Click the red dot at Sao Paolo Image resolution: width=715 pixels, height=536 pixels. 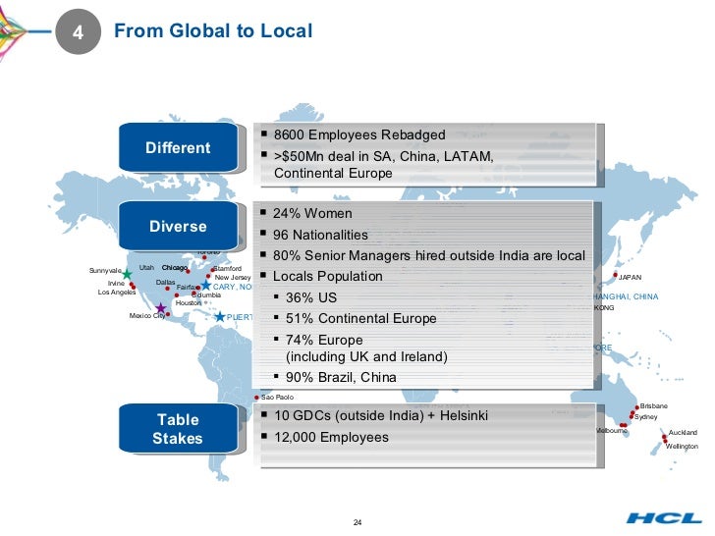(256, 398)
